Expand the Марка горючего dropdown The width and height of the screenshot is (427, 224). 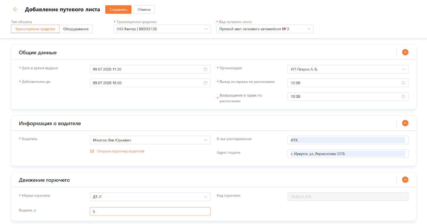[150, 197]
